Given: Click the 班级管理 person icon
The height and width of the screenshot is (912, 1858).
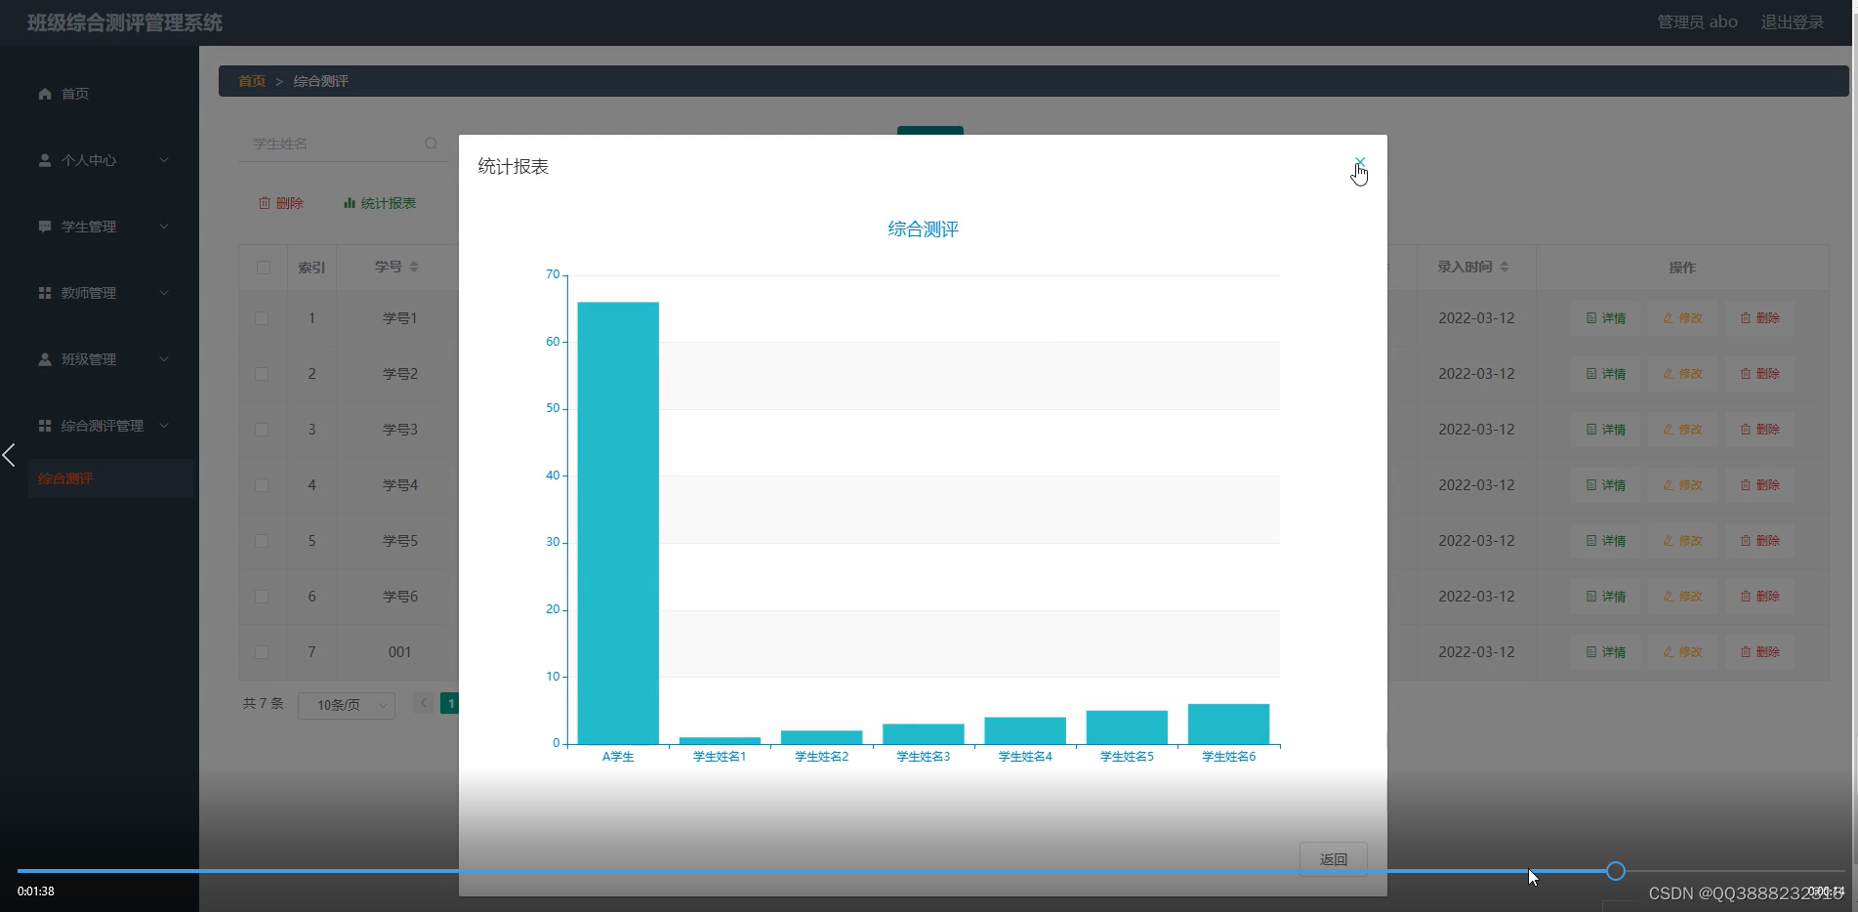Looking at the screenshot, I should coord(45,359).
